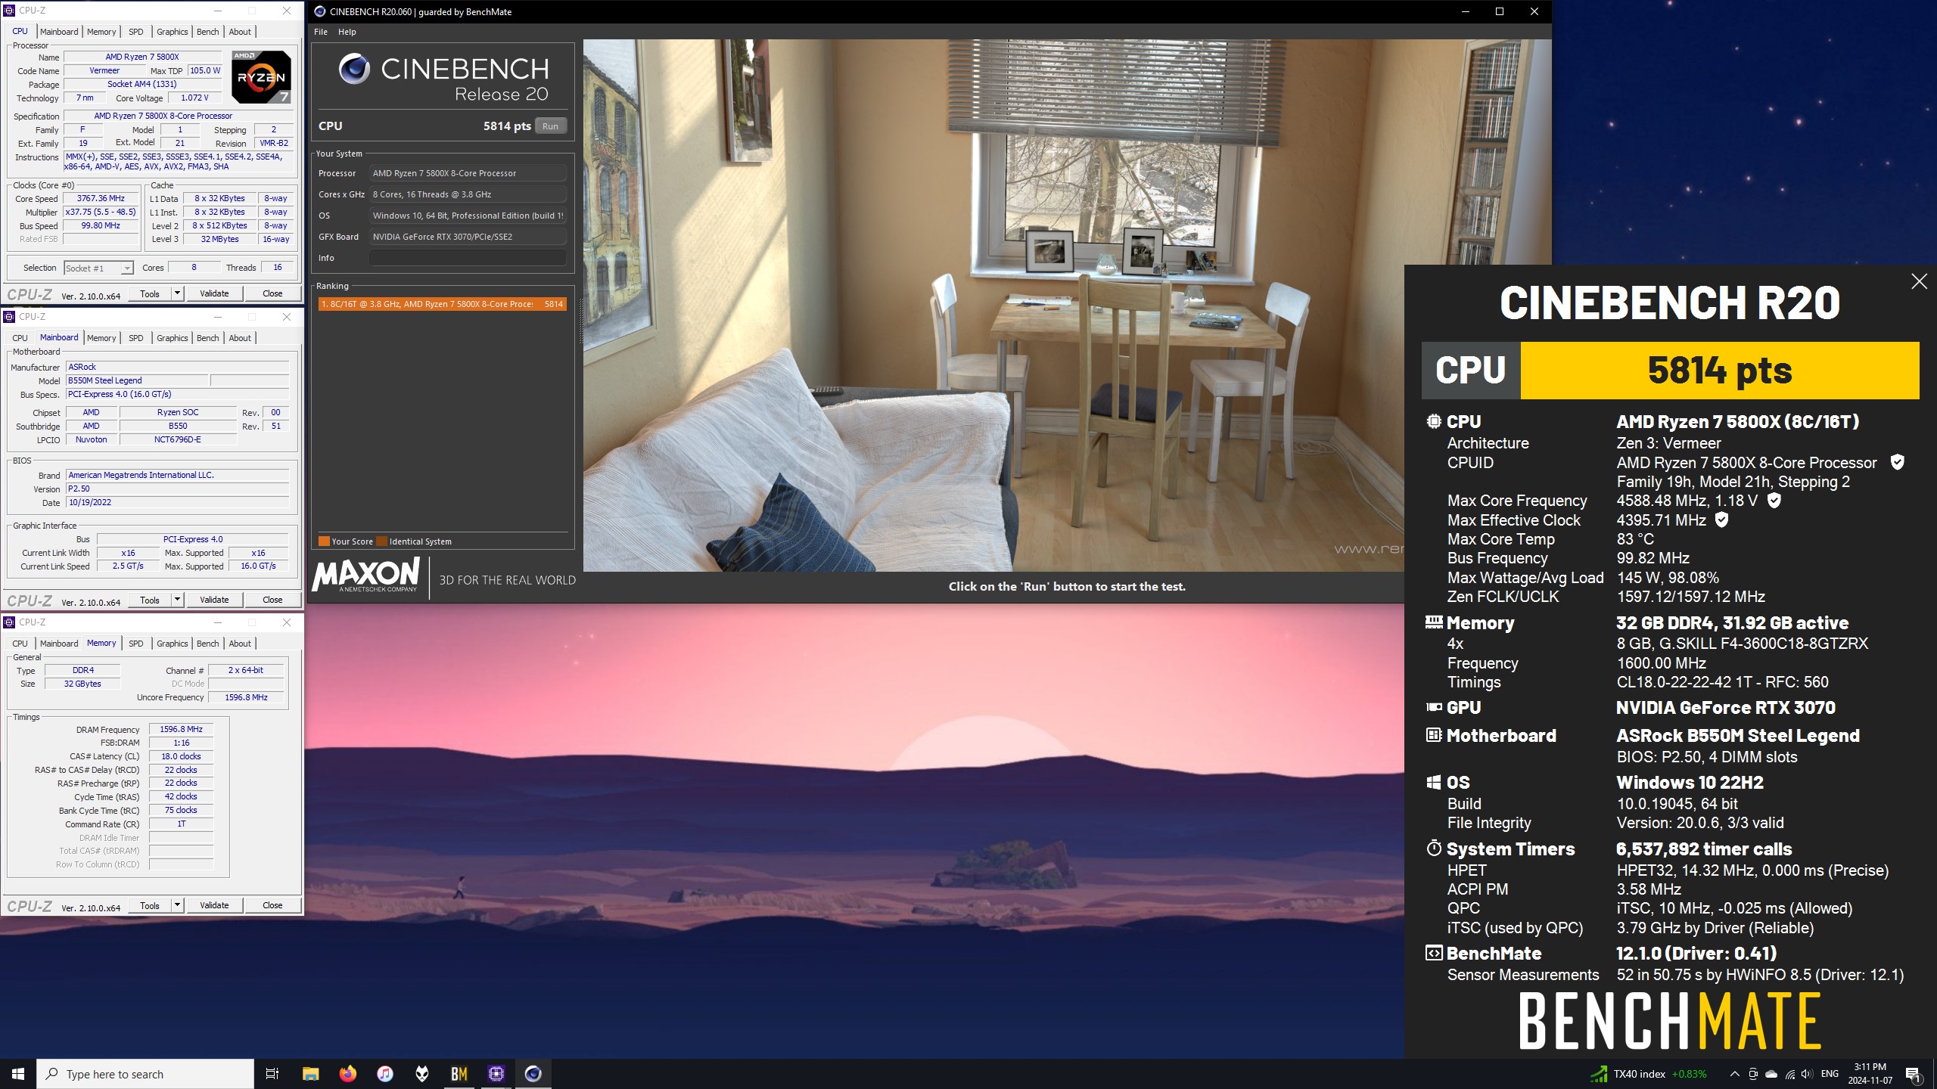Click verified shield icon next to CPUID
Viewport: 1937px width, 1089px height.
1898,462
